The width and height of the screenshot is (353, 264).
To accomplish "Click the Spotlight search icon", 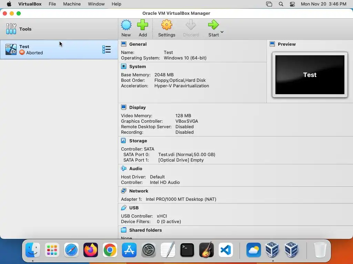I will click(281, 4).
